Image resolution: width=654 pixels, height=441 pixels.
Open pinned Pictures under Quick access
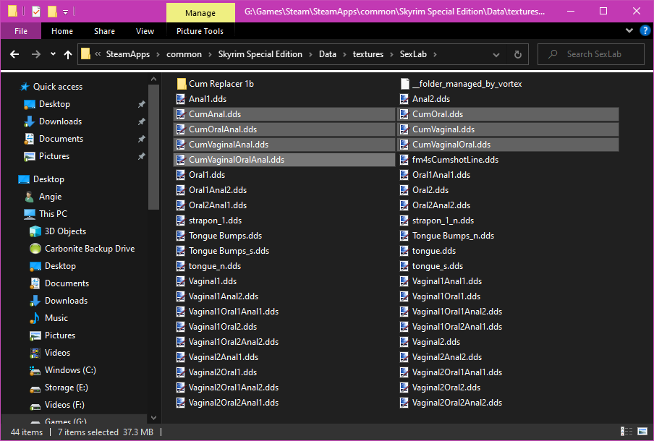(x=54, y=156)
